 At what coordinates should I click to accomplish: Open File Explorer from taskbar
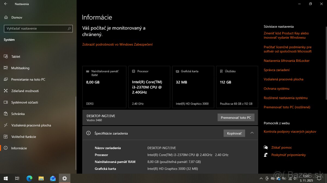(x=41, y=178)
